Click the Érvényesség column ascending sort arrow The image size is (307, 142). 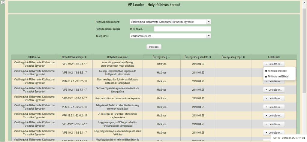click(x=169, y=57)
